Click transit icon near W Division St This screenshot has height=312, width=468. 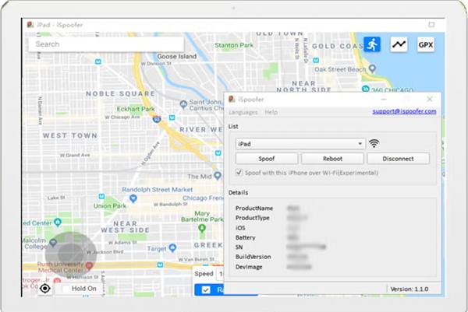98,61
